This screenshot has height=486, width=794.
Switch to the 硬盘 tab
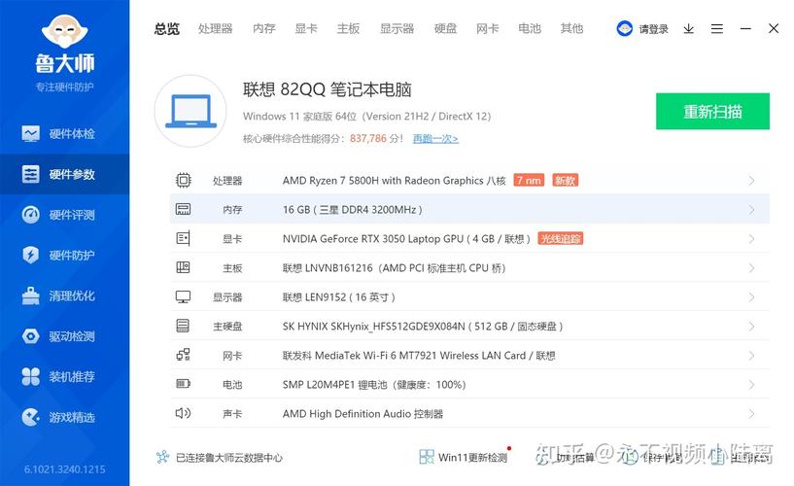click(446, 29)
